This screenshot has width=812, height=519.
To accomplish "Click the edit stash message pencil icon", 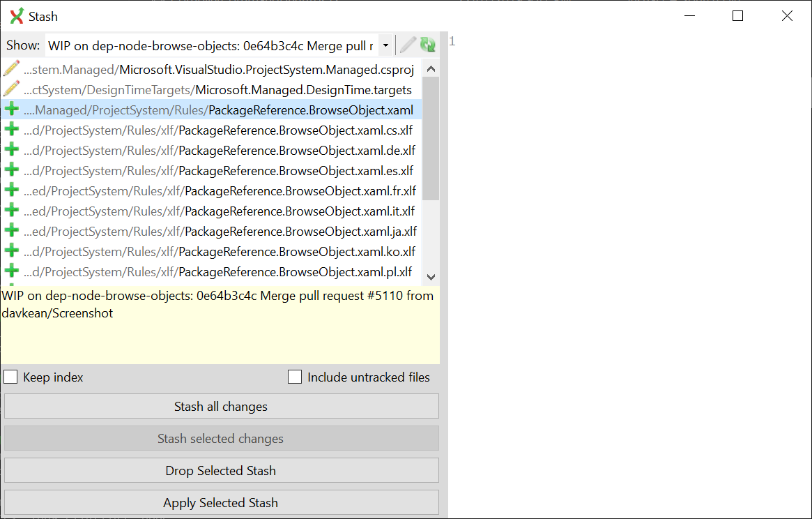I will coord(408,44).
